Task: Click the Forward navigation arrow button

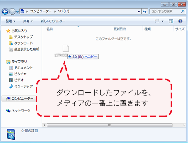Action: tap(13, 11)
